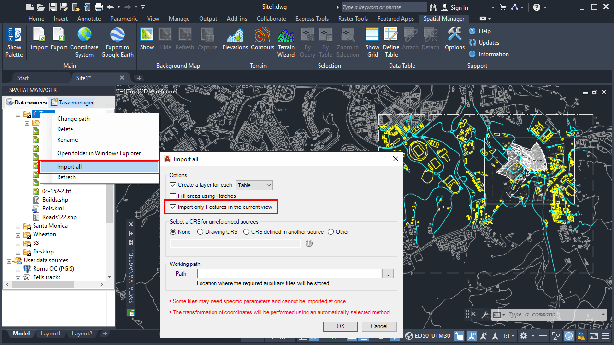This screenshot has width=614, height=345.
Task: Click the keyword search box in title bar
Action: coord(383,7)
